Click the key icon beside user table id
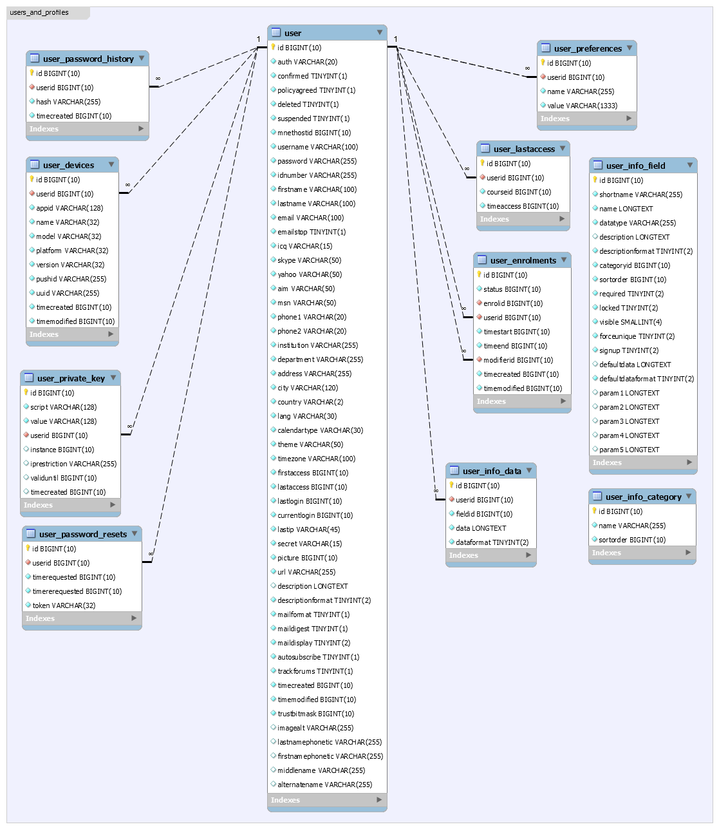Viewport: 719px width, 829px height. 273,48
